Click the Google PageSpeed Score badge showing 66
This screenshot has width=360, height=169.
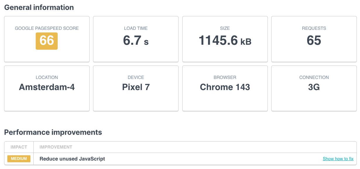(47, 41)
